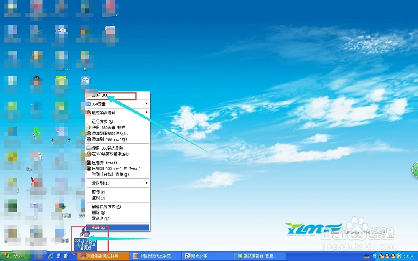
Task: Choose 附到「开始」菜单(I) entry
Action: tap(117, 174)
